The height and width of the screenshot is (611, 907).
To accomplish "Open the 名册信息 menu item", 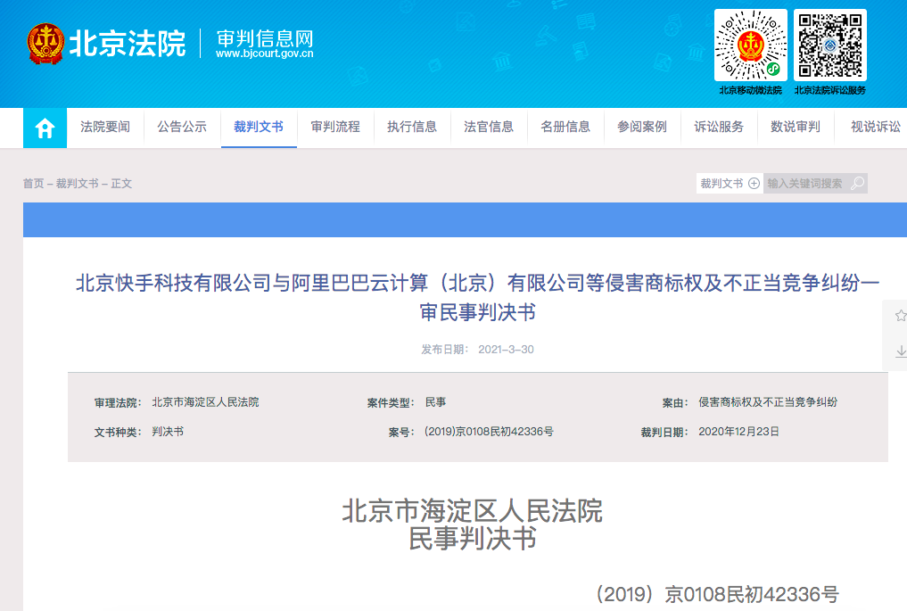I will coord(565,127).
